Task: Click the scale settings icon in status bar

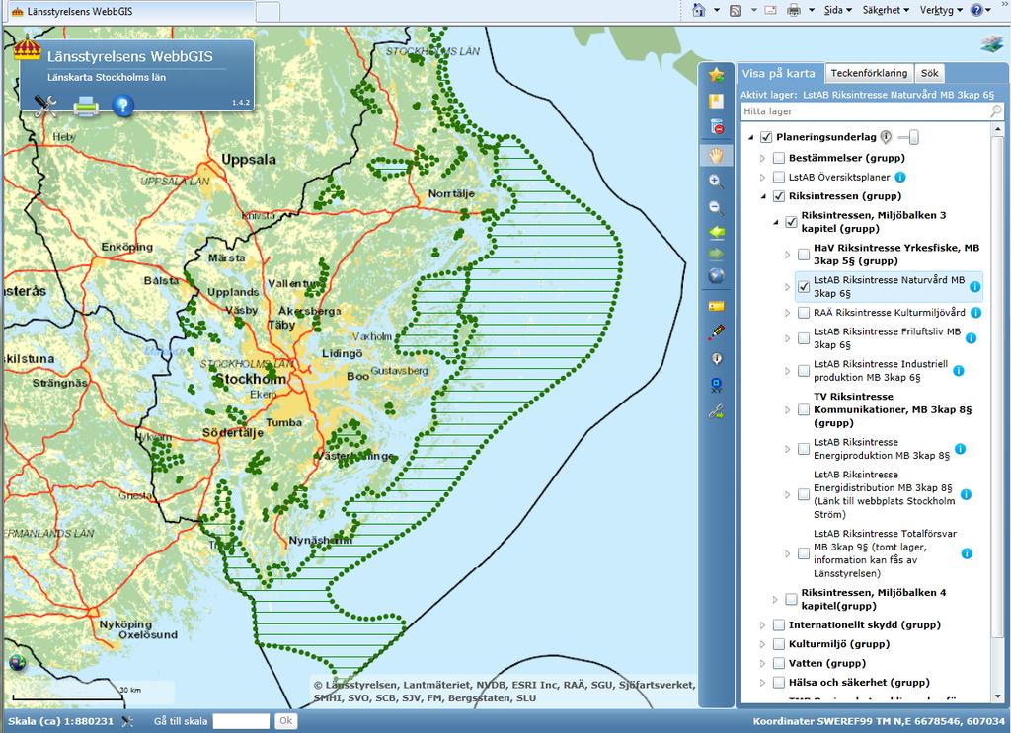Action: click(127, 721)
